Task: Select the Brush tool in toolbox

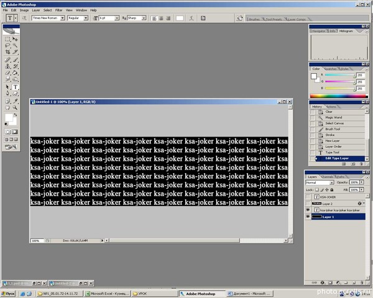Action: coord(15,60)
